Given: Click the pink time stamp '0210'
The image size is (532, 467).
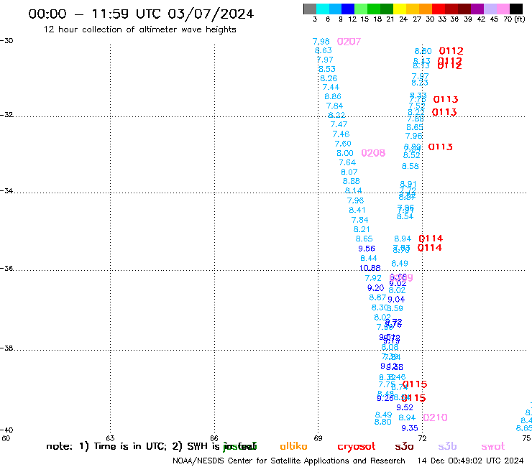Looking at the screenshot, I should click(x=435, y=417).
